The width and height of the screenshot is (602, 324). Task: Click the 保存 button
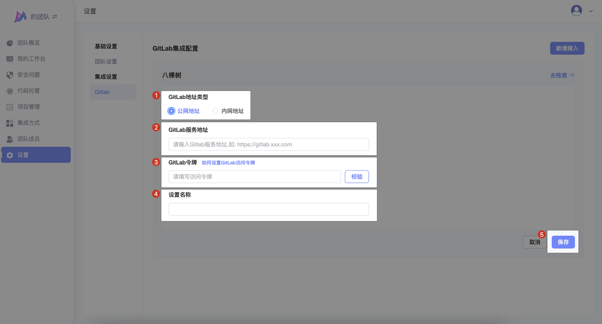(563, 242)
